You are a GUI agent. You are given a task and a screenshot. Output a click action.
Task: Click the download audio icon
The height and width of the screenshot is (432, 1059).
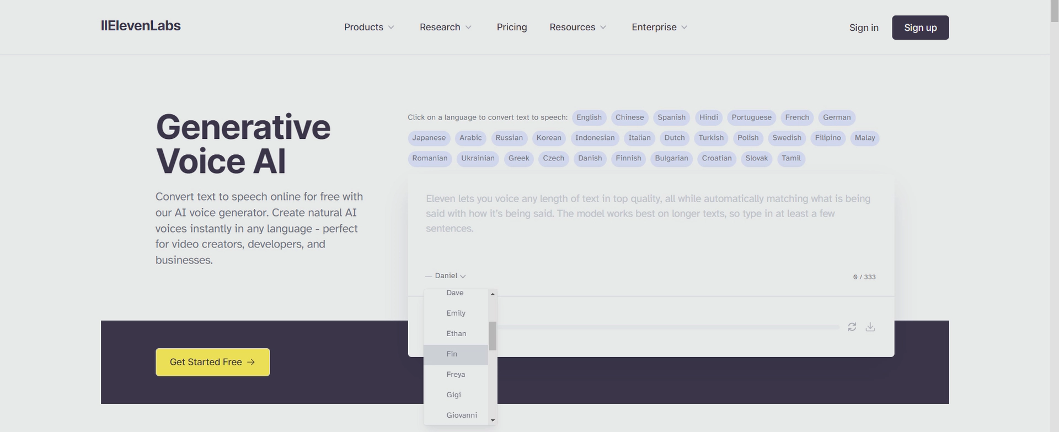coord(870,327)
